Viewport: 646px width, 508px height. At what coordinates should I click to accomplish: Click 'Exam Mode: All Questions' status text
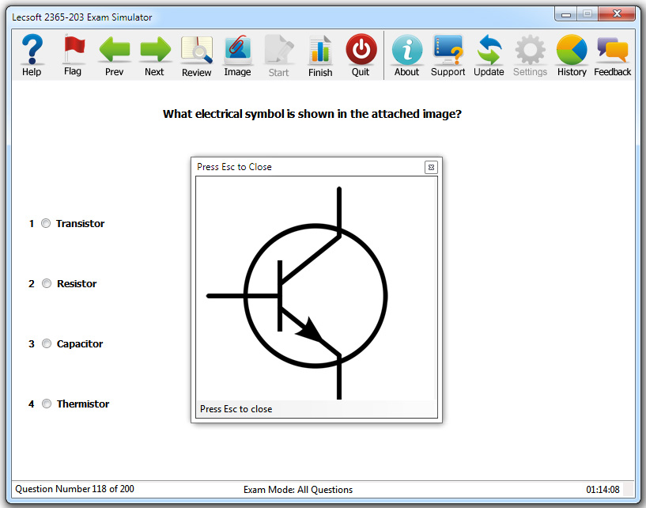pos(298,490)
